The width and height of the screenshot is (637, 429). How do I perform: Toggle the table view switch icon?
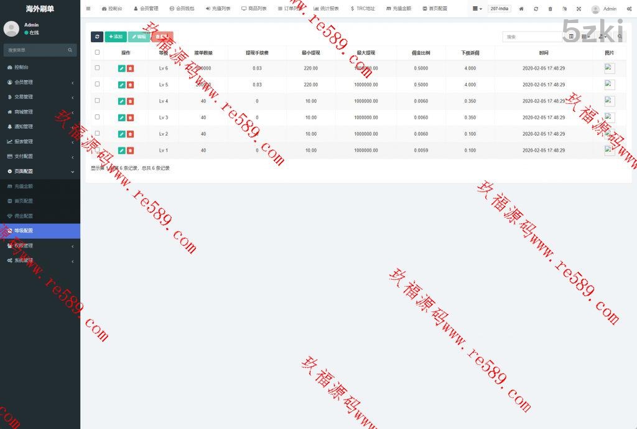[571, 37]
